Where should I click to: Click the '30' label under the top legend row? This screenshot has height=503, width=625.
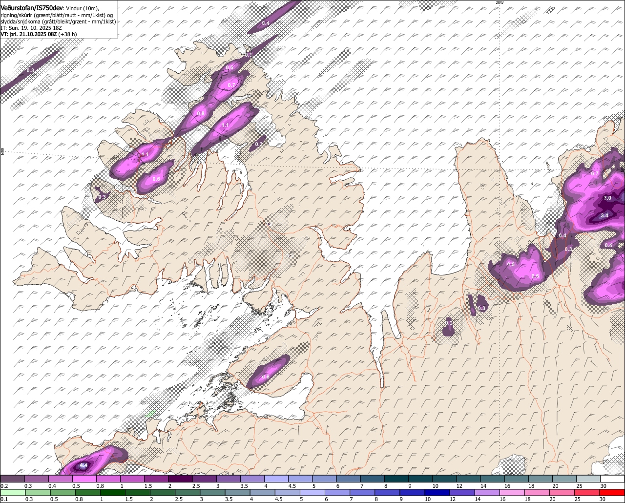click(x=604, y=486)
